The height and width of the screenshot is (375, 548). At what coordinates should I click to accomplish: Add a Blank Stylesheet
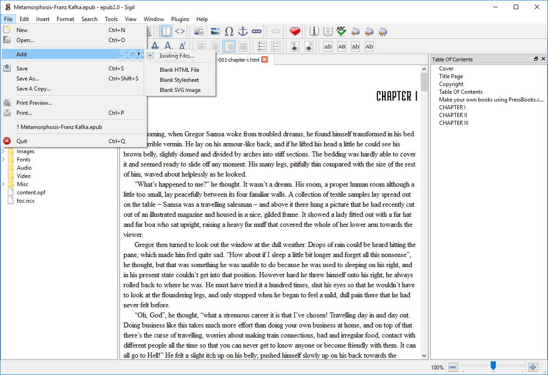point(179,80)
